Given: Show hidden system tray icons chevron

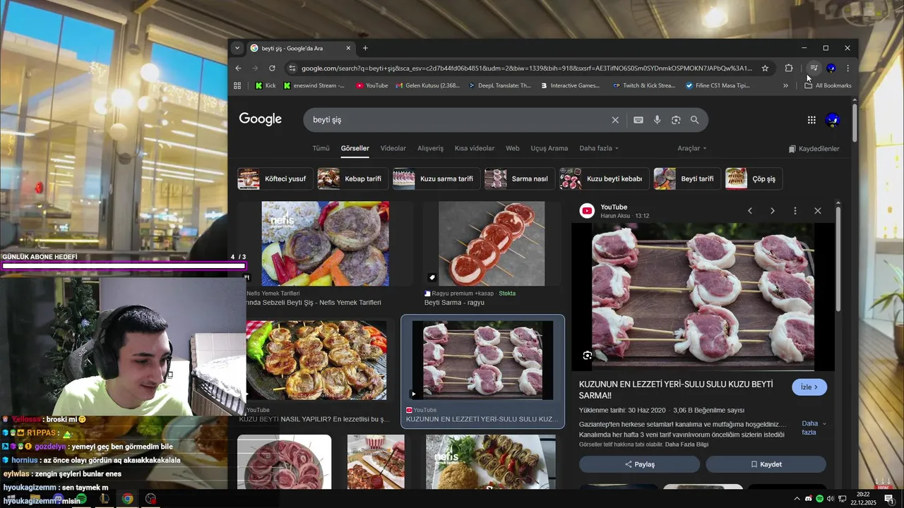Looking at the screenshot, I should click(797, 499).
